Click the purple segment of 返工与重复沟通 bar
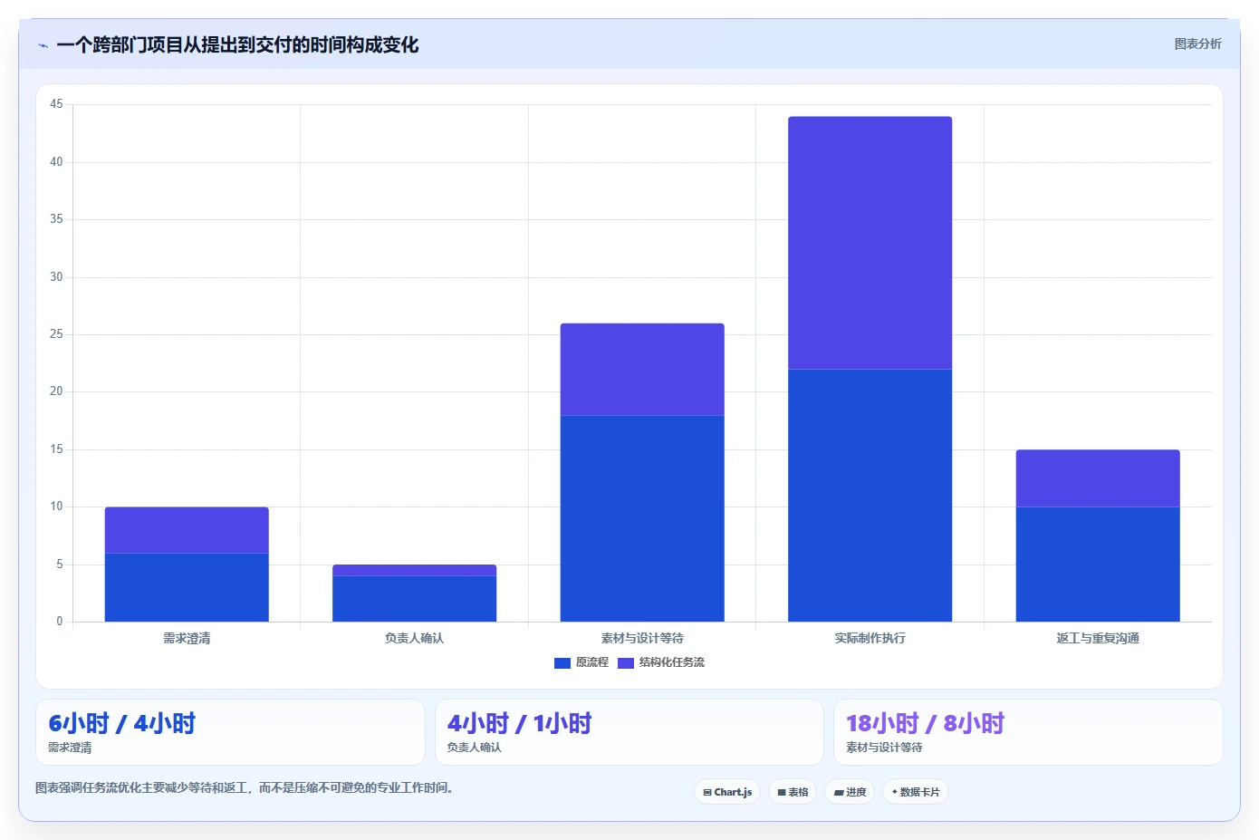Image resolution: width=1259 pixels, height=840 pixels. 1098,478
